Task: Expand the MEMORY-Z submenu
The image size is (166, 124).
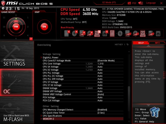Action: (83, 119)
